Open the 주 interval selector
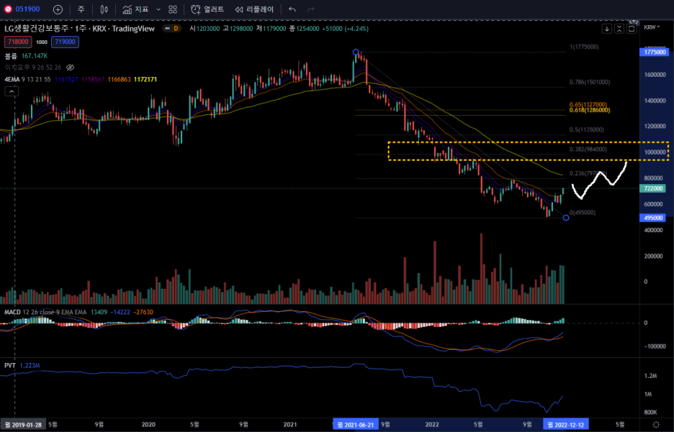Screen dimensions: 674x432 click(x=81, y=9)
